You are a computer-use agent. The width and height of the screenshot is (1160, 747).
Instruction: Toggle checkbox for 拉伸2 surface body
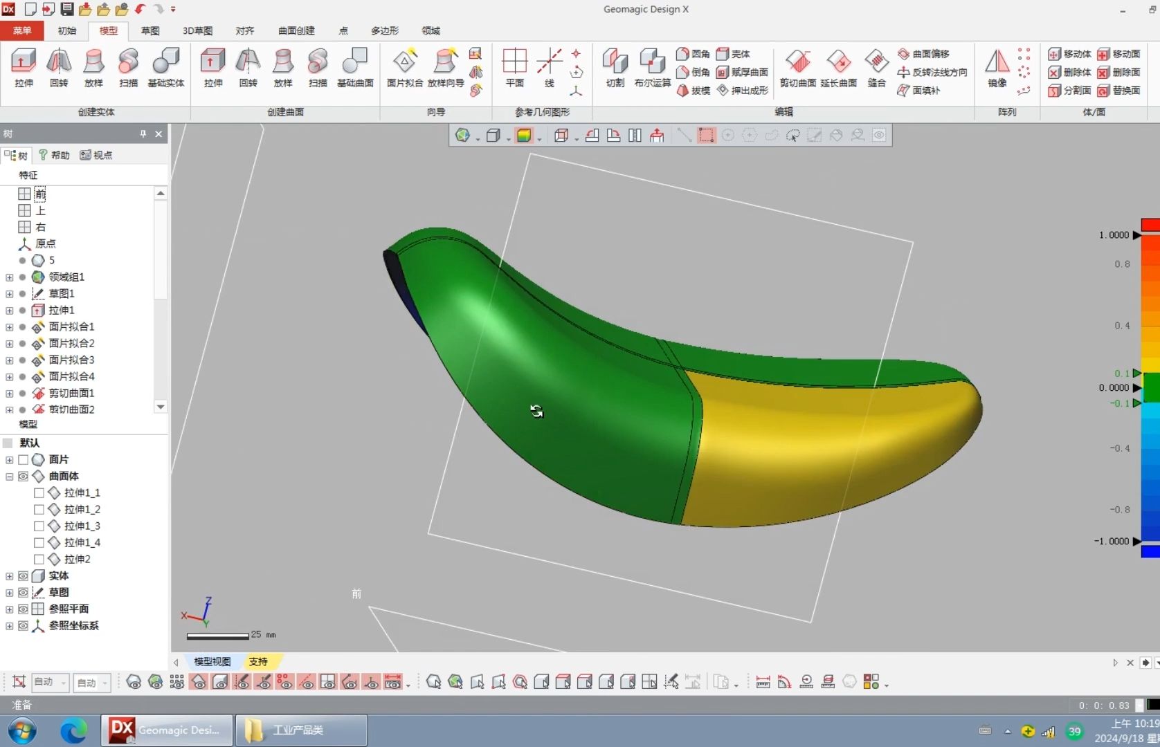pyautogui.click(x=39, y=560)
